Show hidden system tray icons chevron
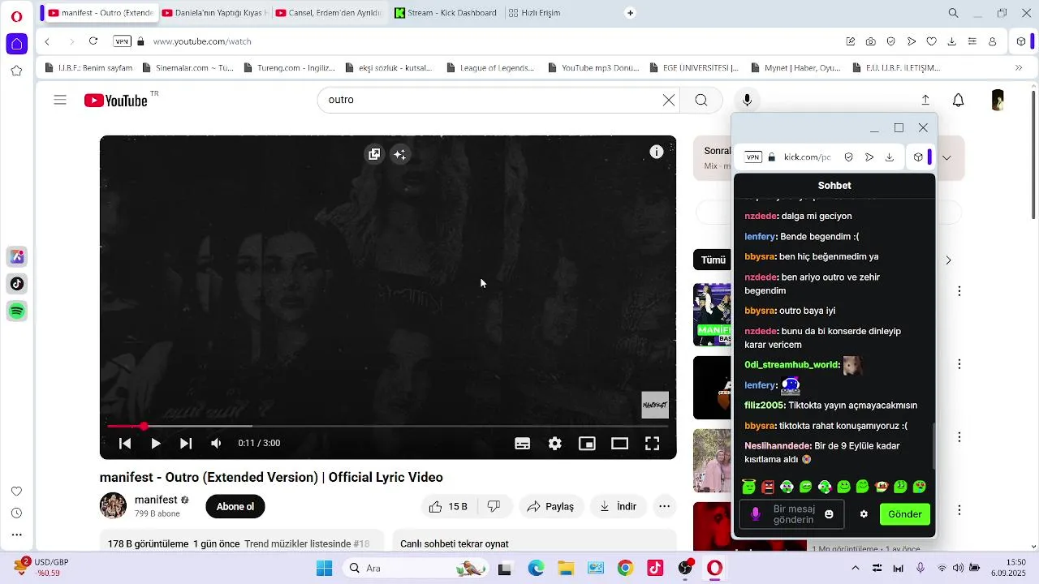 click(855, 569)
